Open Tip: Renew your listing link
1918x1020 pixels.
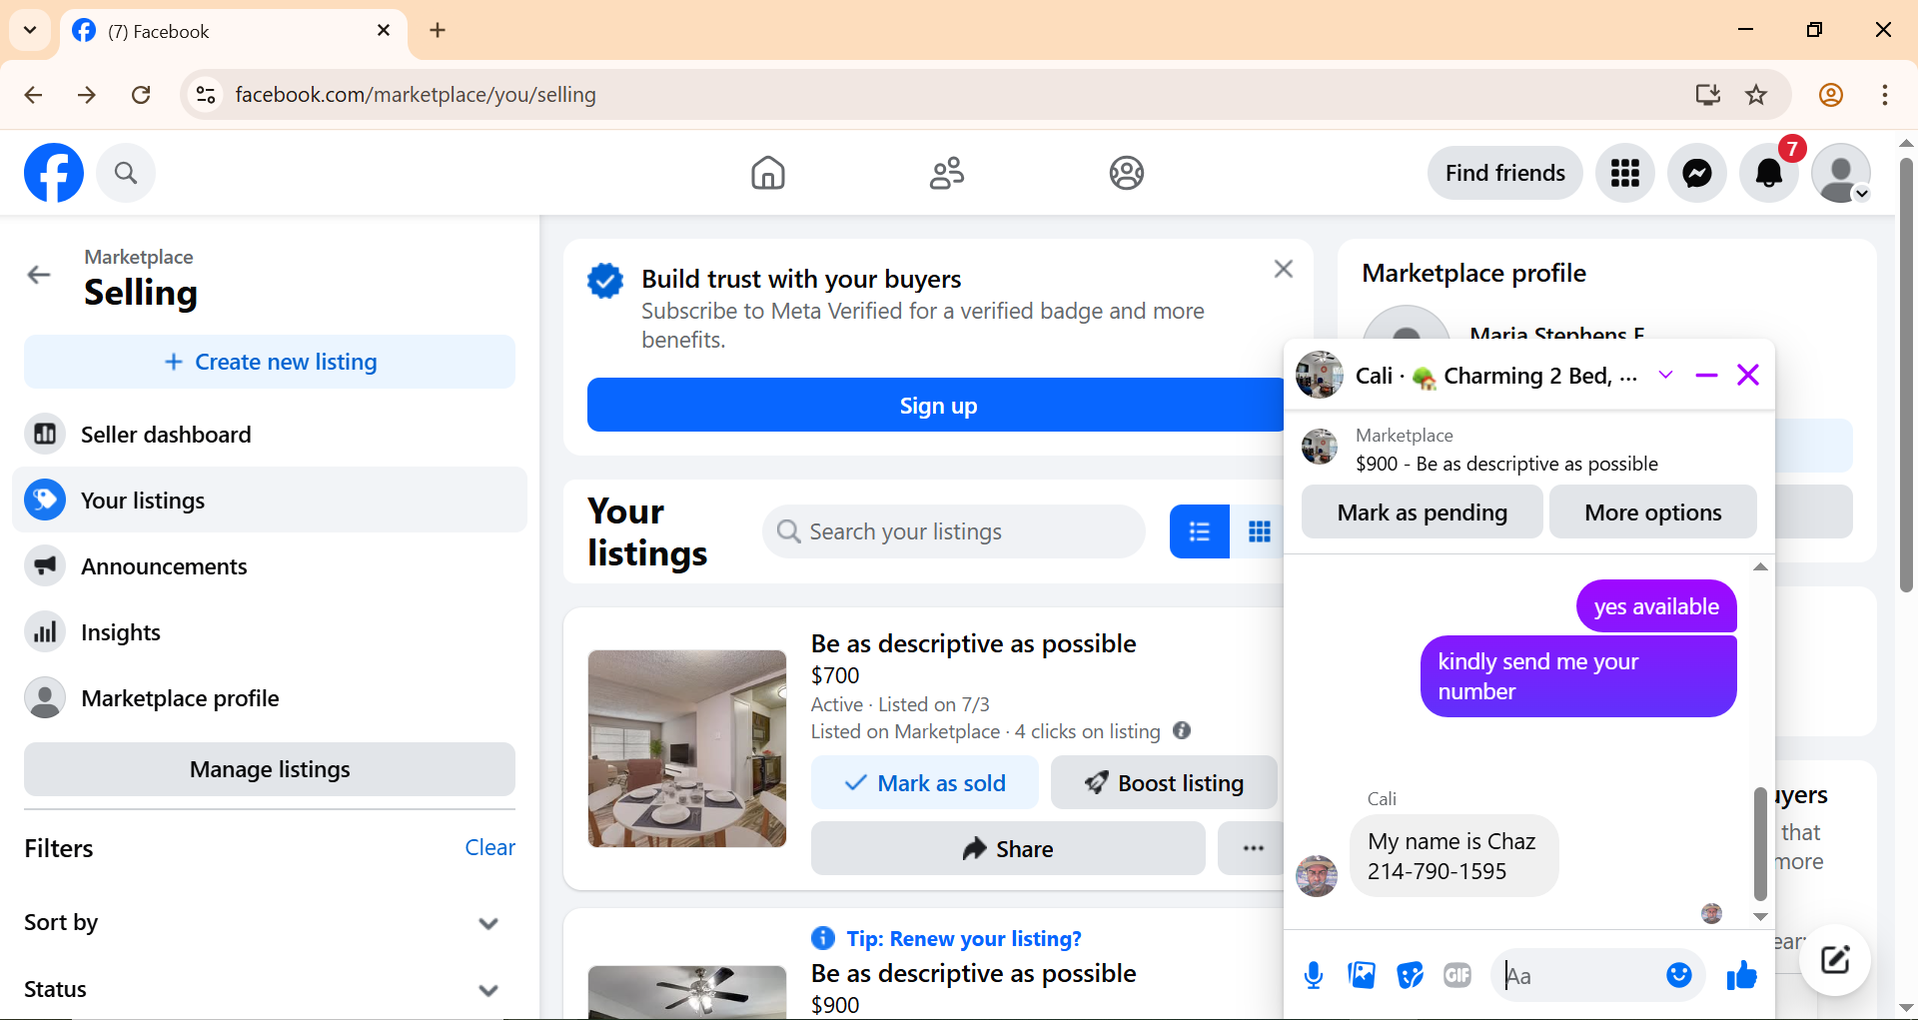(964, 938)
